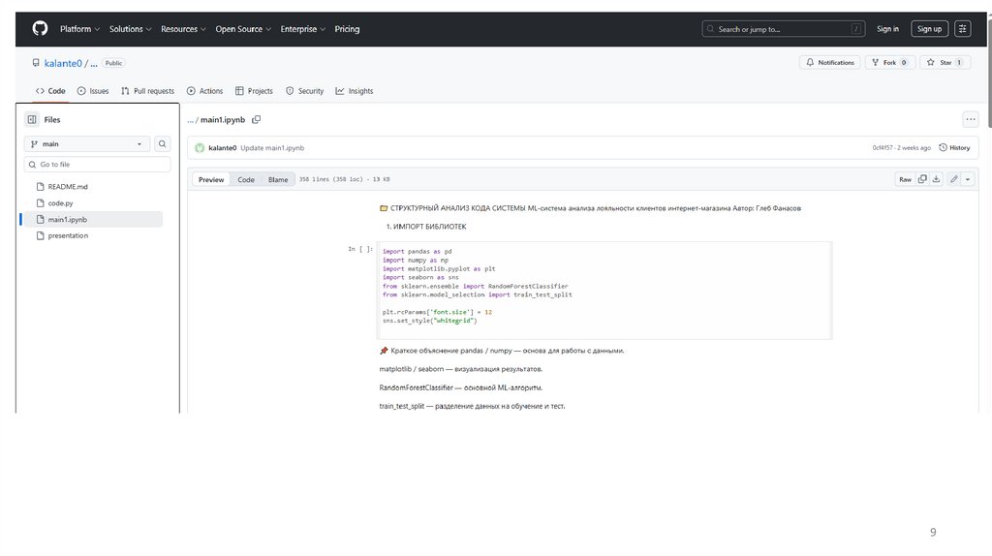992x556 pixels.
Task: Expand edit options dropdown arrow
Action: 968,179
